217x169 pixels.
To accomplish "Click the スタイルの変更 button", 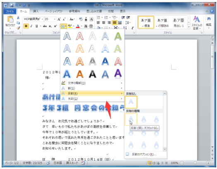I will 197,23.
